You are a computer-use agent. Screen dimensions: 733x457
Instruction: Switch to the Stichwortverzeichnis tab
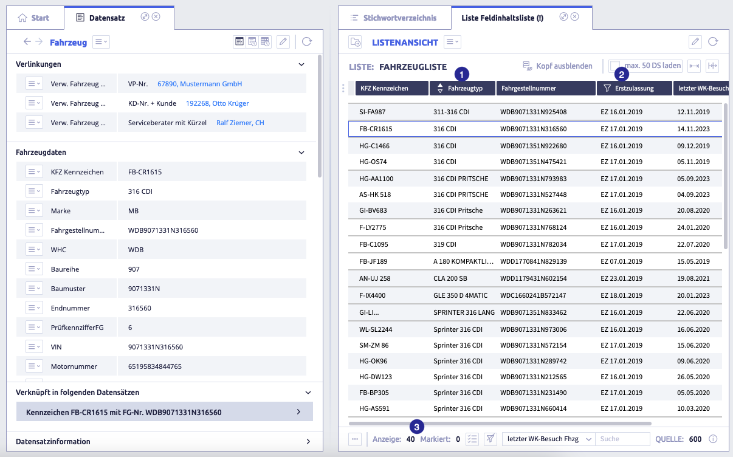(394, 18)
